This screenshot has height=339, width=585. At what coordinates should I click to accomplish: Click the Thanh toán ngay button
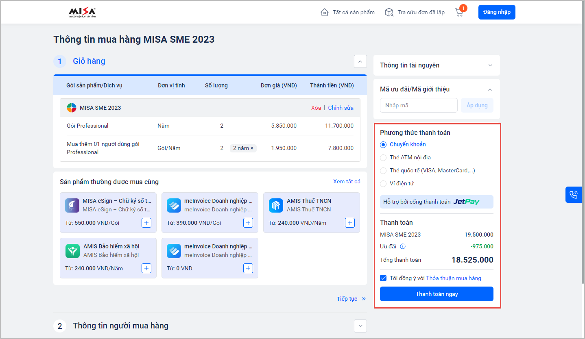pos(437,294)
